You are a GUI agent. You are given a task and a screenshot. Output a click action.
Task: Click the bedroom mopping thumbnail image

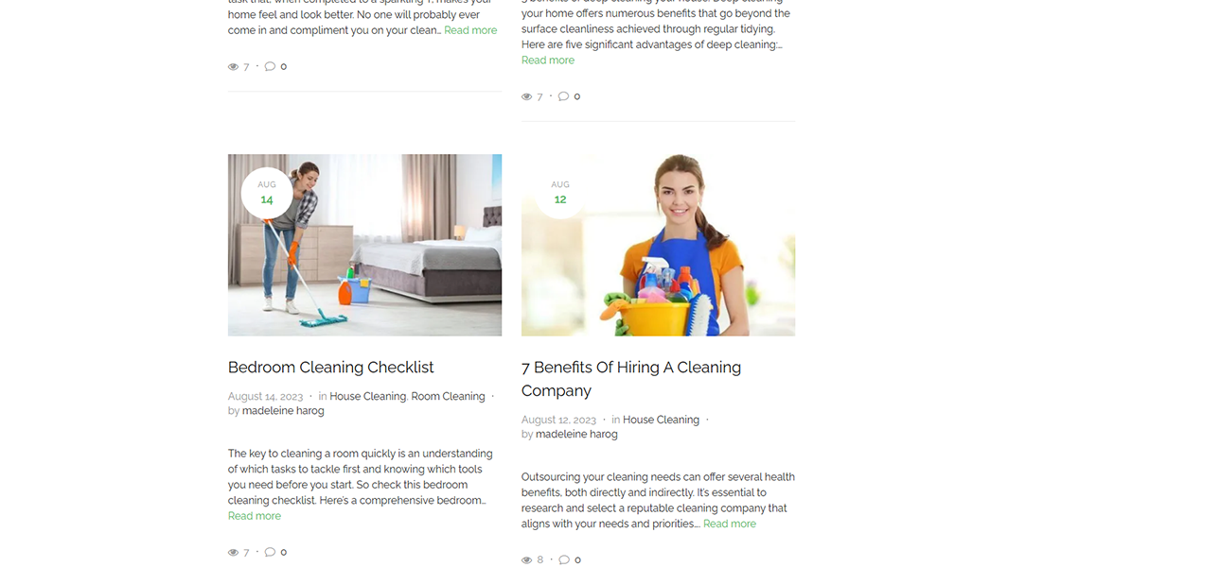click(x=364, y=245)
